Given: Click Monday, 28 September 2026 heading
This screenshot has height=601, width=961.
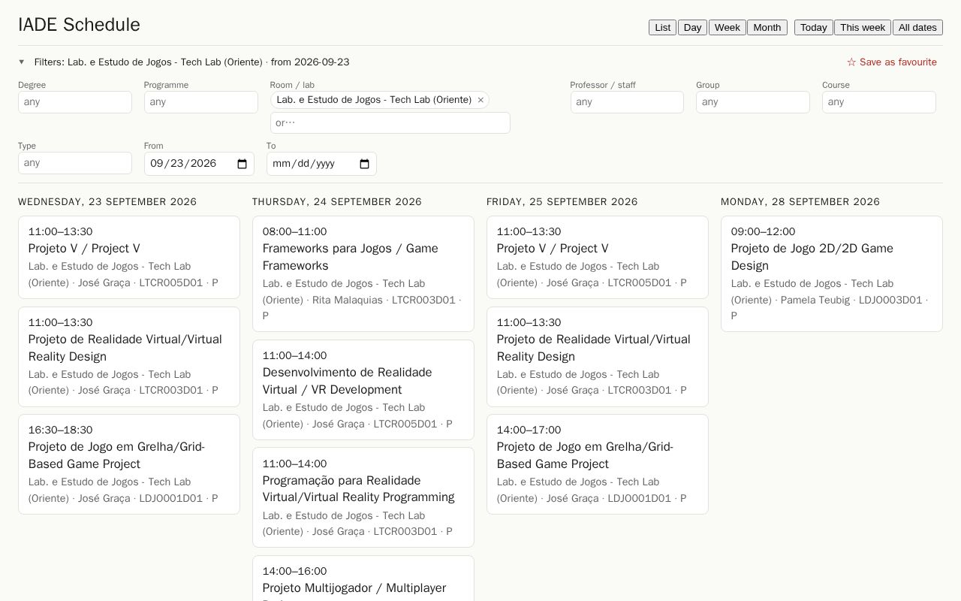Looking at the screenshot, I should (800, 202).
